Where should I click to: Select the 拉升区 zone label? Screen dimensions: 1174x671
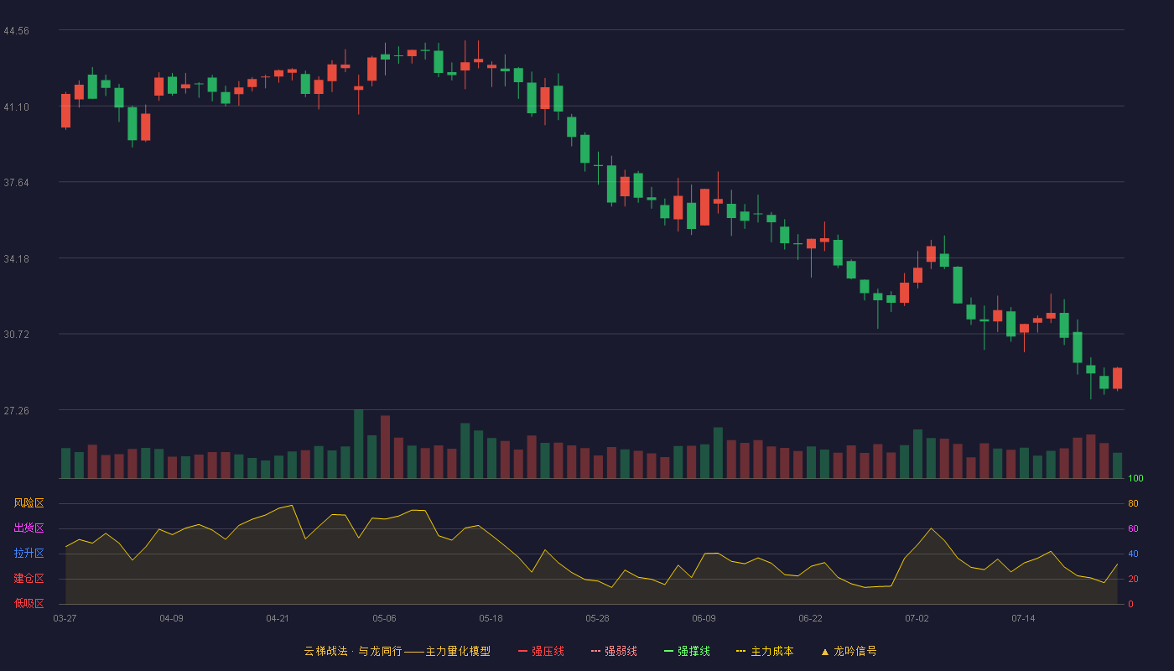pos(29,554)
